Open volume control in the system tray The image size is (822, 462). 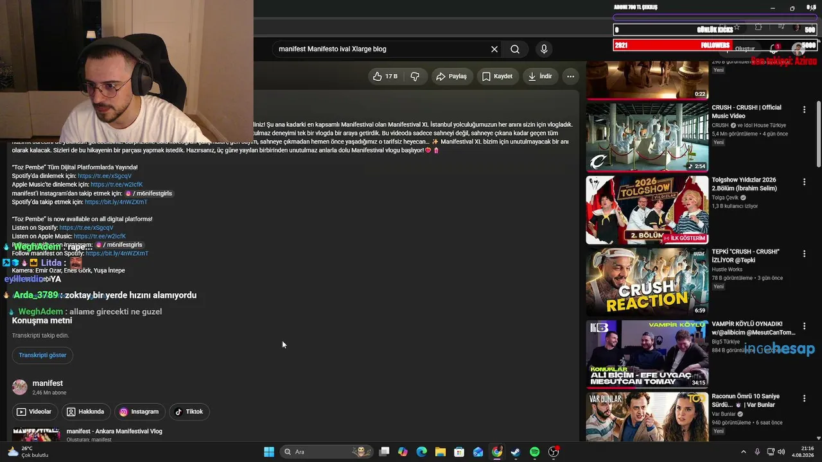pos(782,452)
